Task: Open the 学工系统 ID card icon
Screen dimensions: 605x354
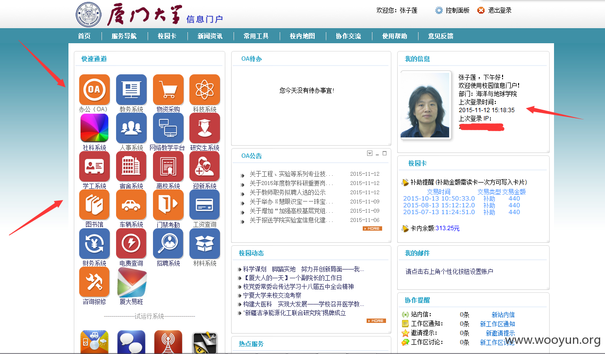Action: click(94, 166)
